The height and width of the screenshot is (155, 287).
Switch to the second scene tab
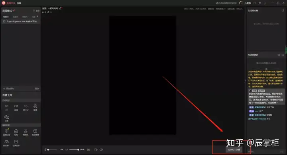point(16,17)
